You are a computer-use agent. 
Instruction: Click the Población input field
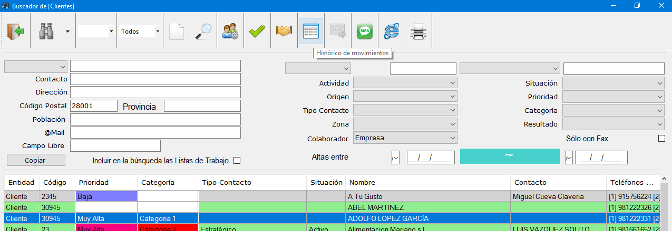tap(155, 119)
